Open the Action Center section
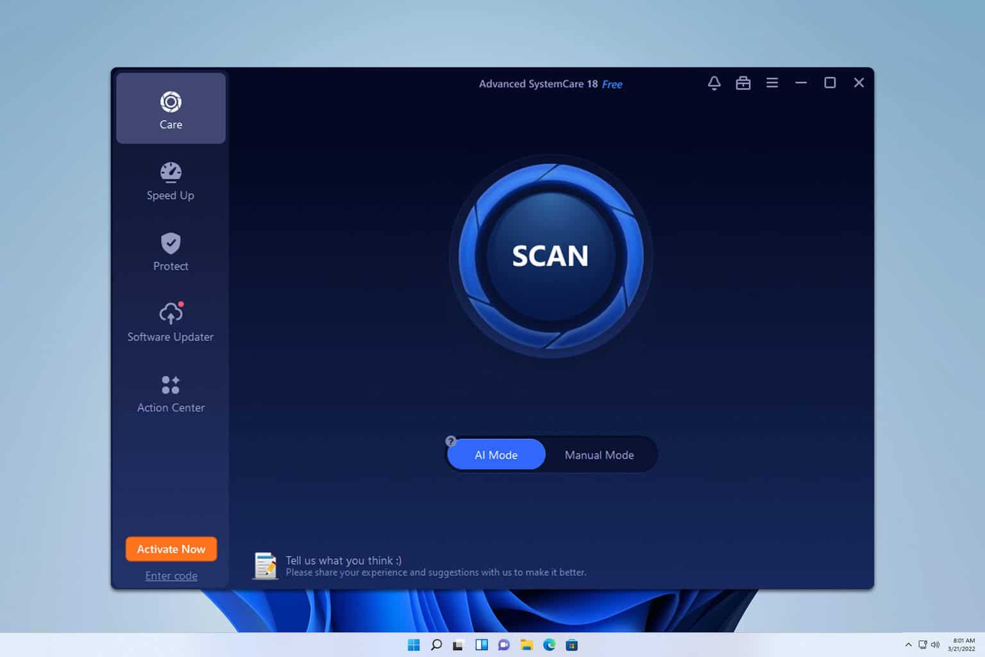This screenshot has height=657, width=985. point(171,393)
